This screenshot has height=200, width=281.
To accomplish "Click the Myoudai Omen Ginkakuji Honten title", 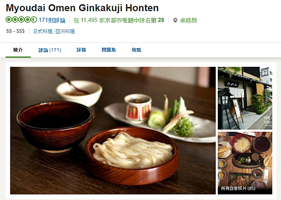I will (x=82, y=8).
